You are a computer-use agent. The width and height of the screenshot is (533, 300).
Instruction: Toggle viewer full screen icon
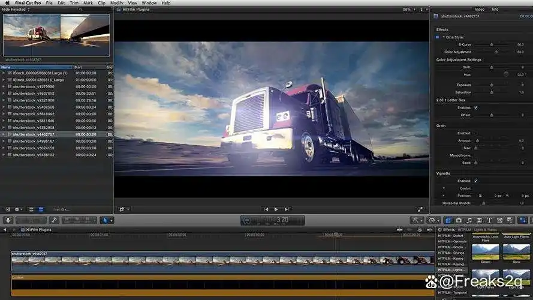coord(420,209)
